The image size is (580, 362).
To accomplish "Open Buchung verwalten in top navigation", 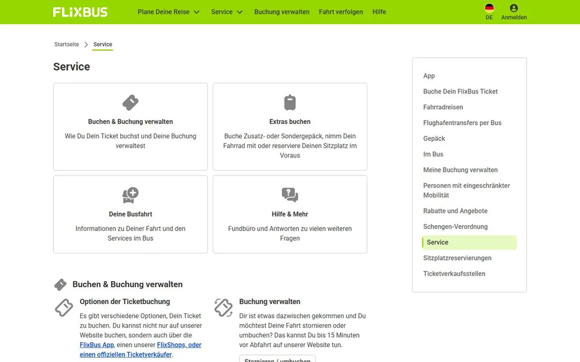I will click(282, 12).
